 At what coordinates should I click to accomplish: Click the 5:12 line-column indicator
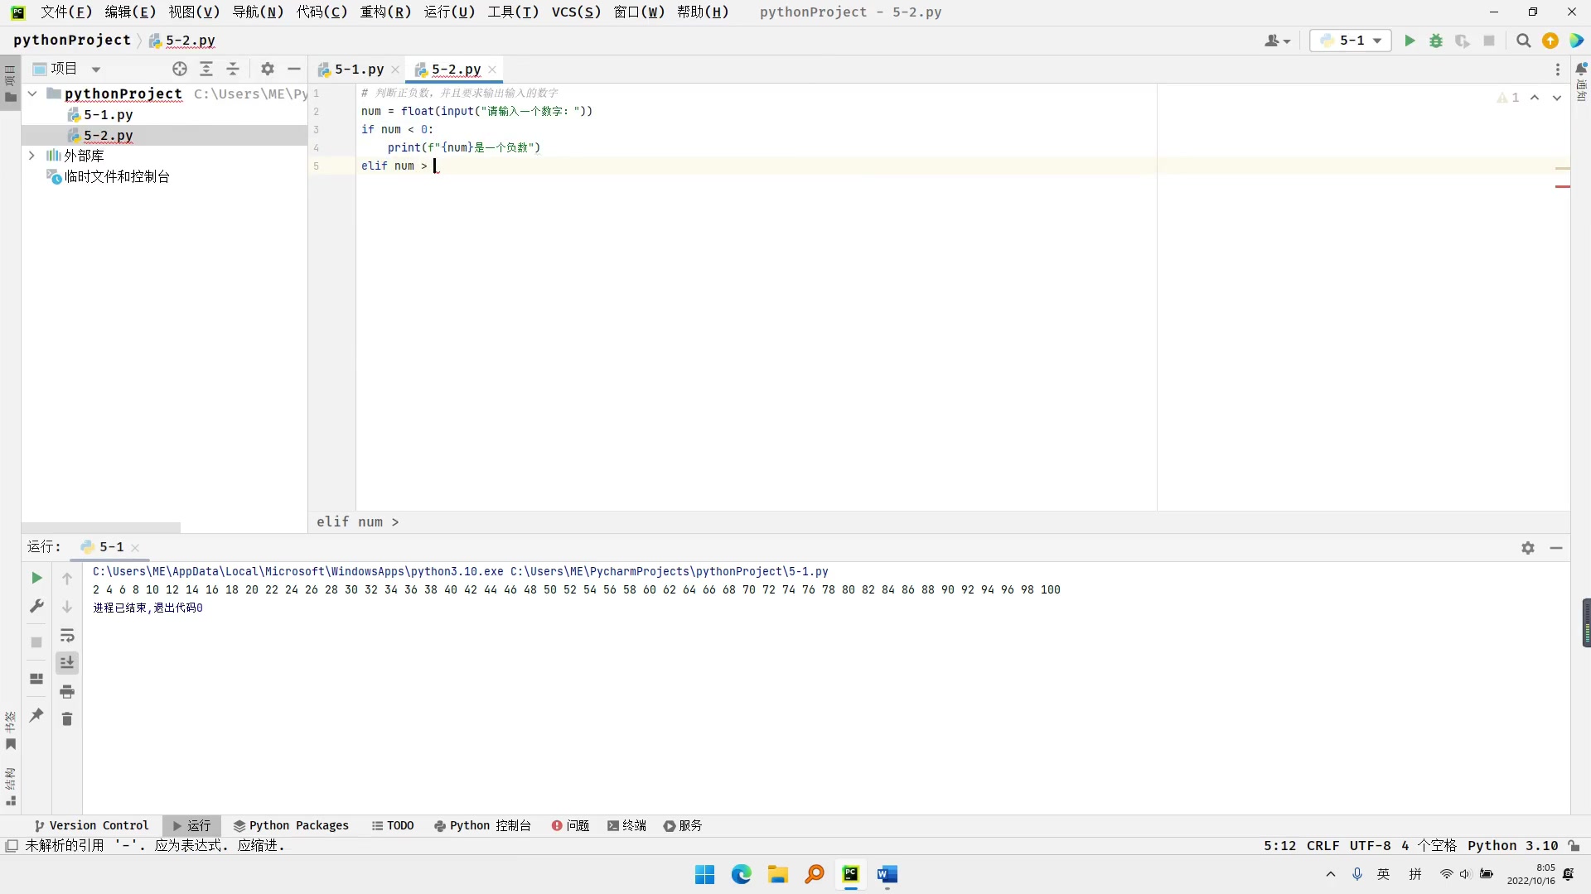(1279, 845)
